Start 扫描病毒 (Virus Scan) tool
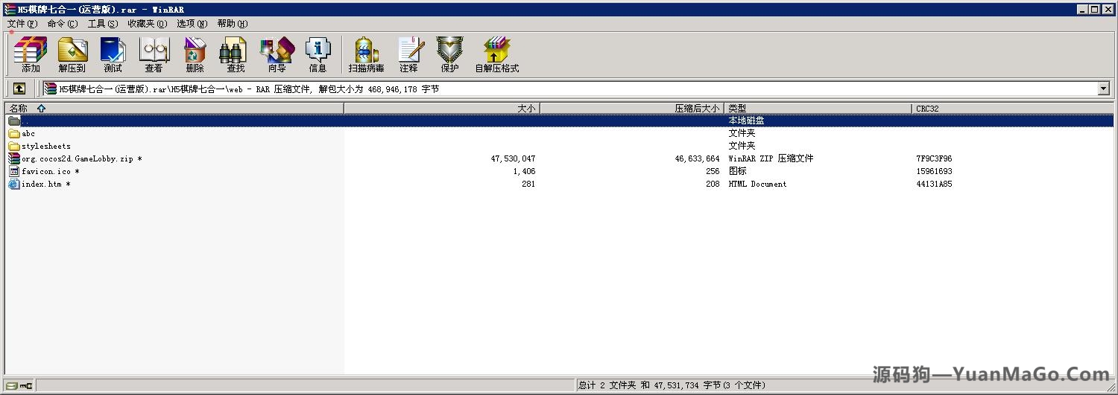This screenshot has width=1118, height=395. (366, 54)
